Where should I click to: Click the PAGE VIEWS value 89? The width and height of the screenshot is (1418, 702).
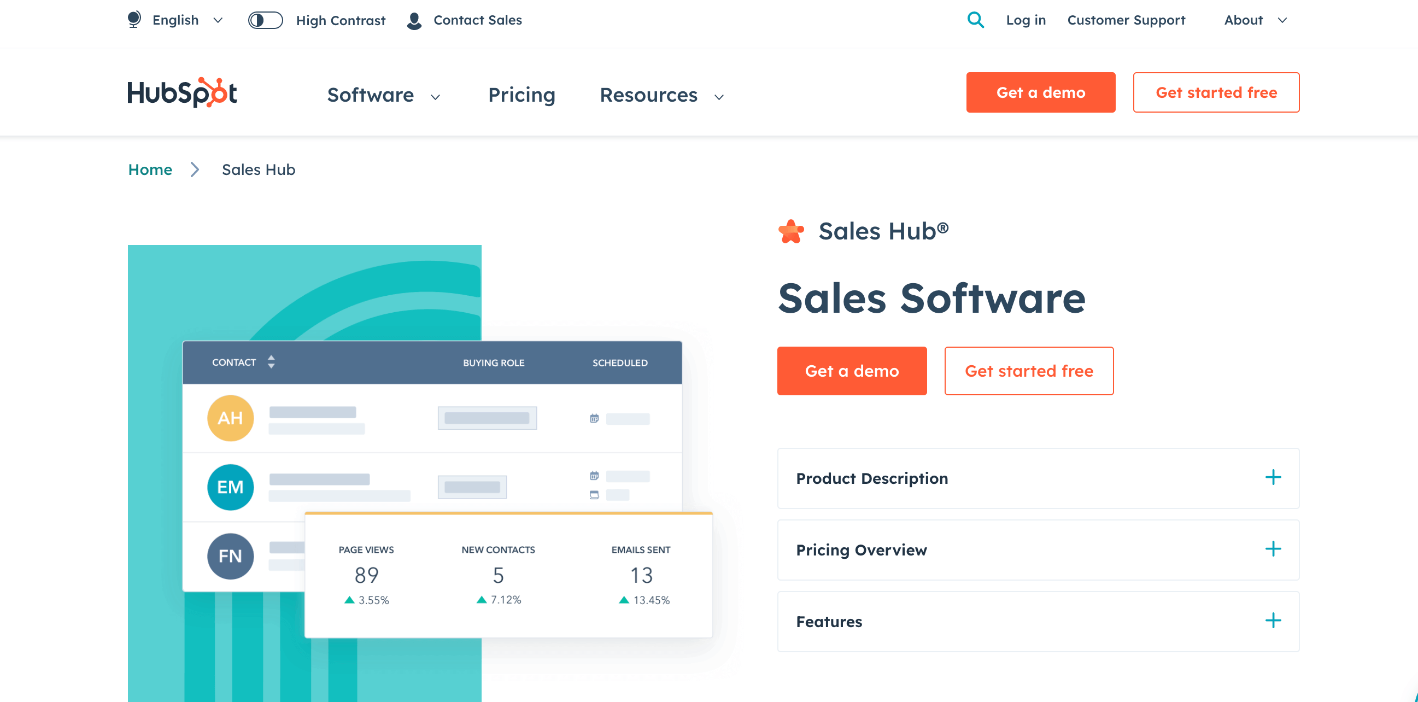[x=366, y=575]
